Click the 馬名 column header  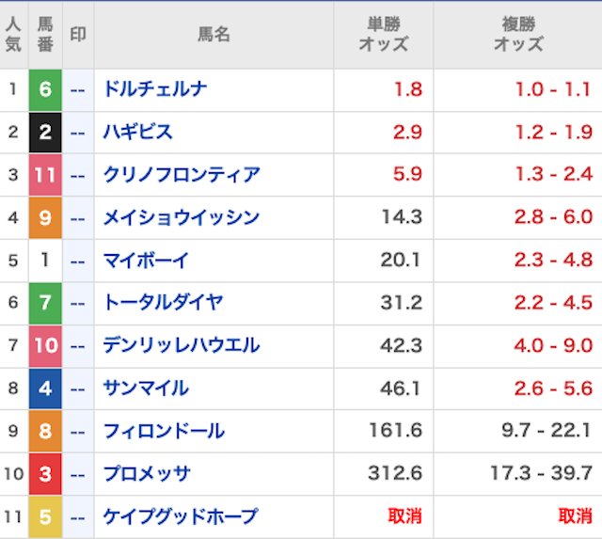(x=214, y=35)
